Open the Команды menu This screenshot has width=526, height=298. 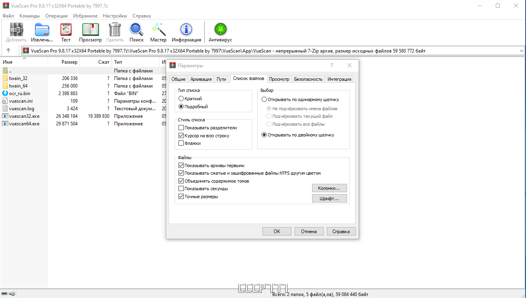click(29, 16)
